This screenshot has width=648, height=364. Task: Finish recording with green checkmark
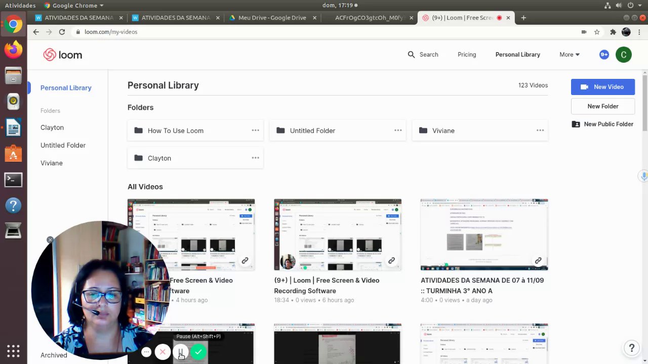[199, 352]
